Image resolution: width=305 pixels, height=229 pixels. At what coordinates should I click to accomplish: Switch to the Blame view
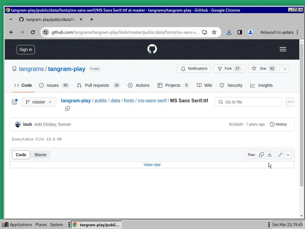coord(41,155)
